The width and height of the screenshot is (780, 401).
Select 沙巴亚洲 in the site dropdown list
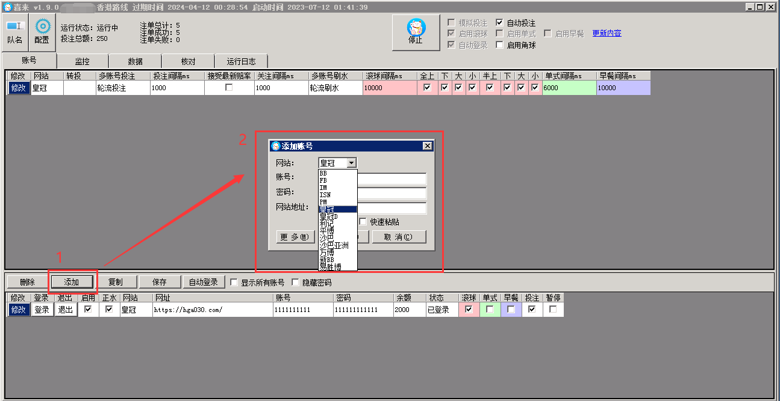point(338,245)
